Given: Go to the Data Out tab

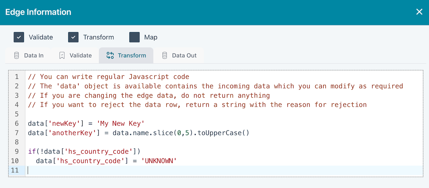Looking at the screenshot, I should (x=179, y=55).
